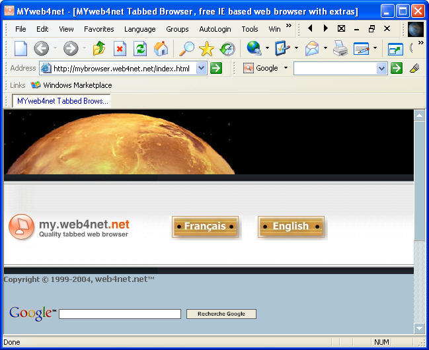Open a new blank page
Viewport: 429px width, 350px height.
pos(20,49)
